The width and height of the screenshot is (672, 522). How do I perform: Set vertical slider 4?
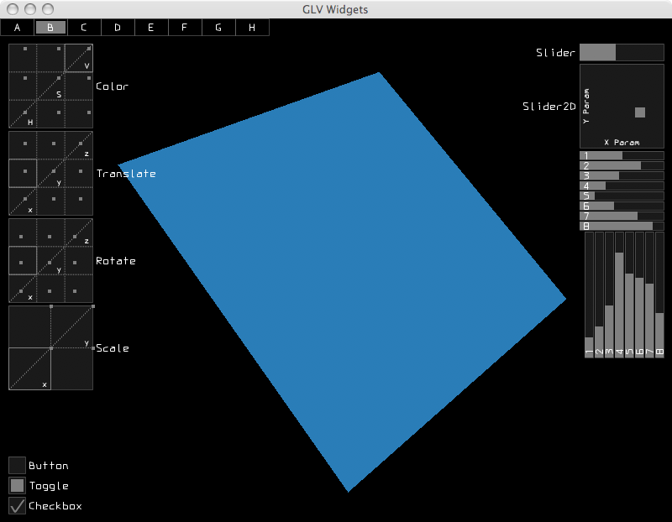pos(619,295)
